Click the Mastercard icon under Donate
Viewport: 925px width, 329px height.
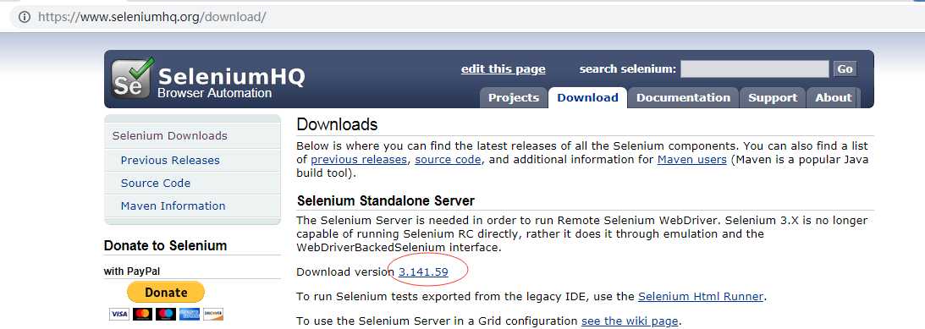coord(142,315)
